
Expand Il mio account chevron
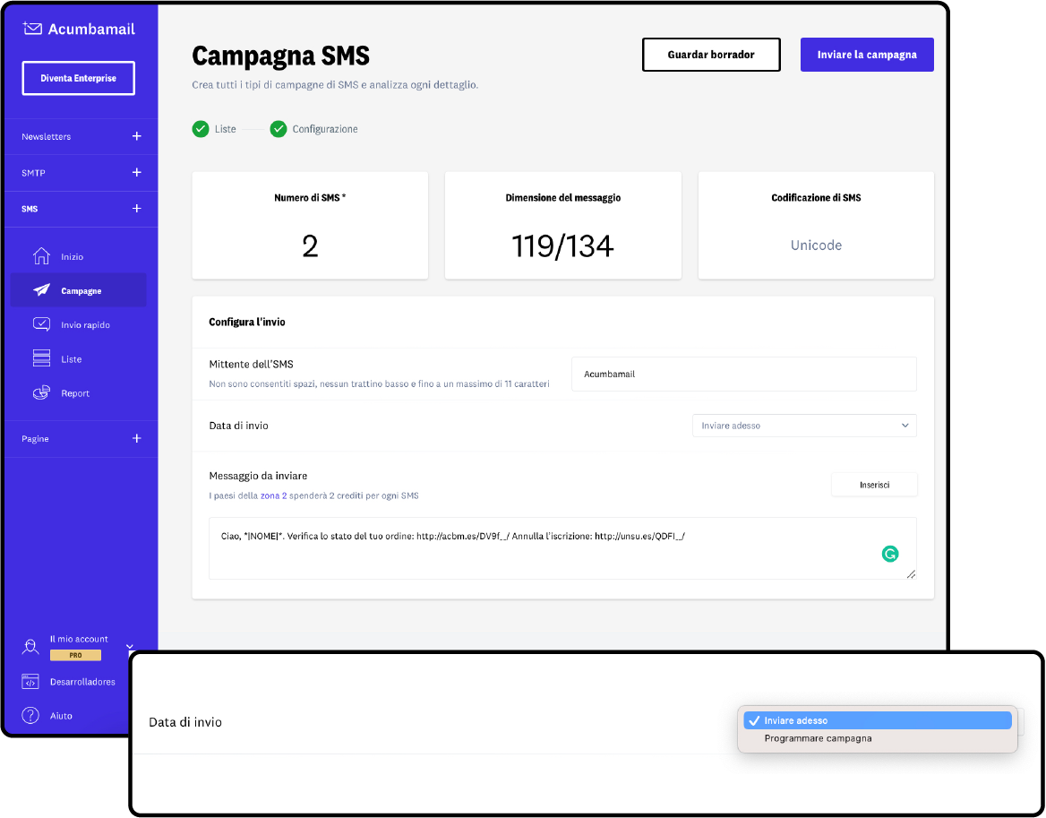(130, 646)
